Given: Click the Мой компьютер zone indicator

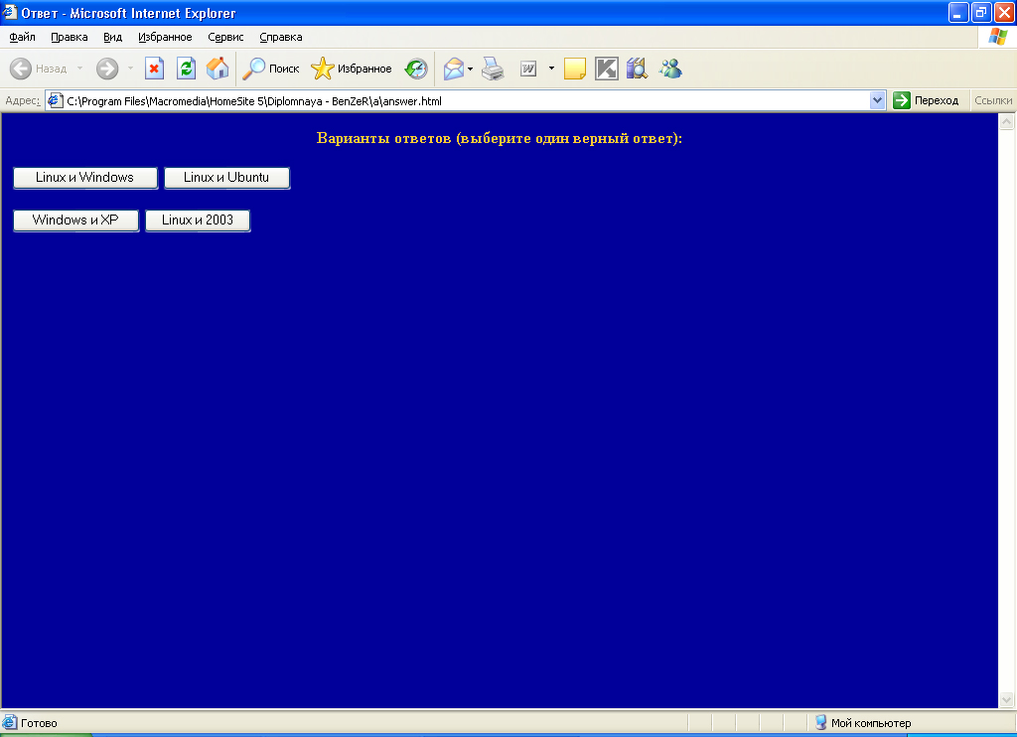Looking at the screenshot, I should 863,723.
